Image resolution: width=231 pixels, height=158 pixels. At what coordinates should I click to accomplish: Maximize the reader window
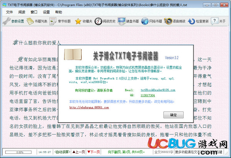[215, 5]
